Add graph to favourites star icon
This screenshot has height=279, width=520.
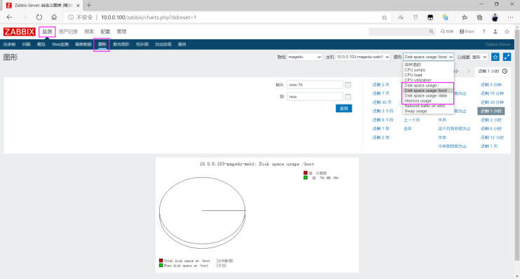pyautogui.click(x=495, y=57)
